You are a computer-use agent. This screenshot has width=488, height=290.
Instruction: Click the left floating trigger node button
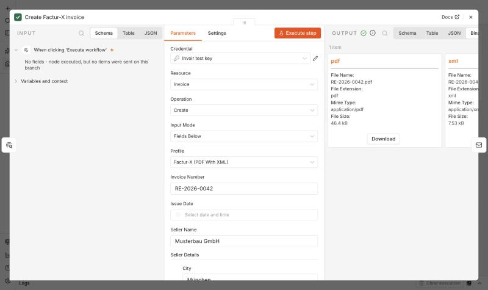click(x=9, y=145)
